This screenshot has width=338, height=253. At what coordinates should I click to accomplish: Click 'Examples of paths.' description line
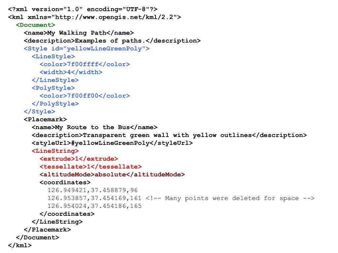[112, 41]
